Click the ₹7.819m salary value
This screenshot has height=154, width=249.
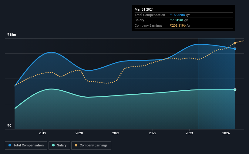pyautogui.click(x=176, y=20)
